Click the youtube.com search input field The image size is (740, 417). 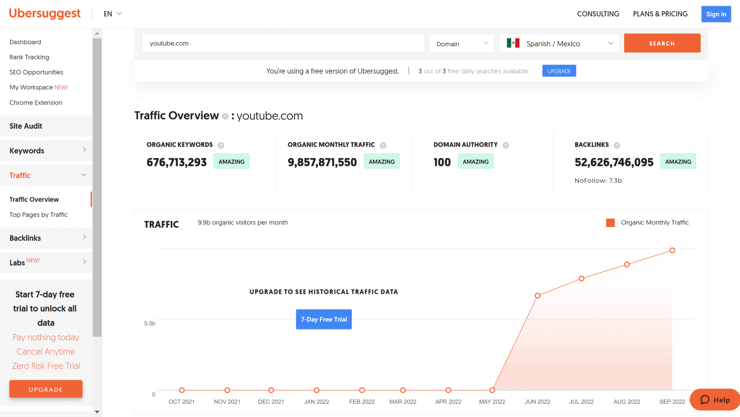[x=283, y=43]
